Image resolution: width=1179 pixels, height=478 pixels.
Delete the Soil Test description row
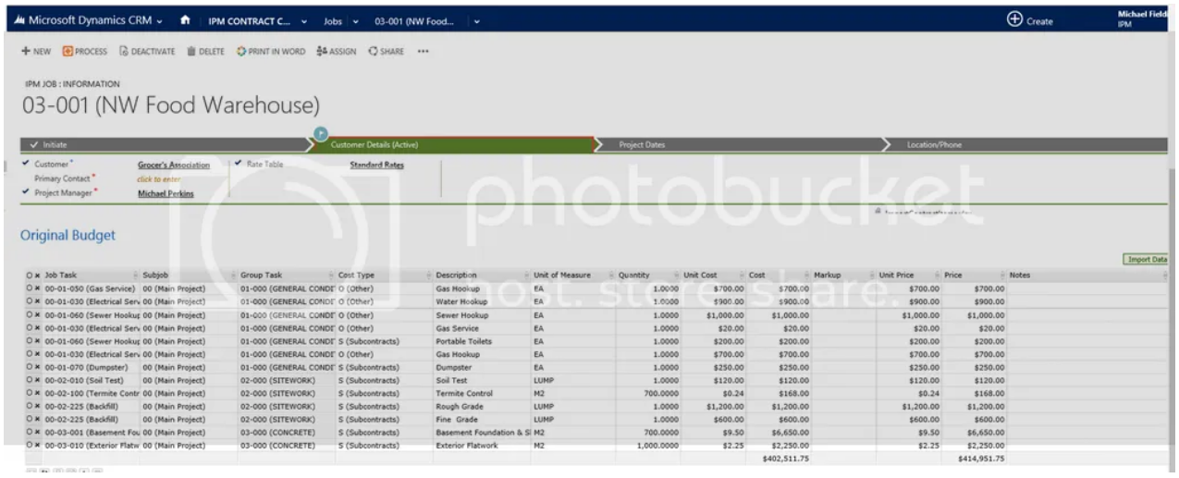pyautogui.click(x=38, y=379)
